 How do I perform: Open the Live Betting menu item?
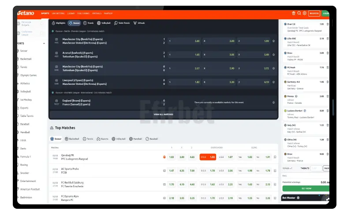click(x=58, y=13)
